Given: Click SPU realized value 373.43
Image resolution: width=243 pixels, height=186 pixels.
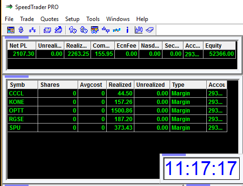Looking at the screenshot, I should (x=123, y=128).
